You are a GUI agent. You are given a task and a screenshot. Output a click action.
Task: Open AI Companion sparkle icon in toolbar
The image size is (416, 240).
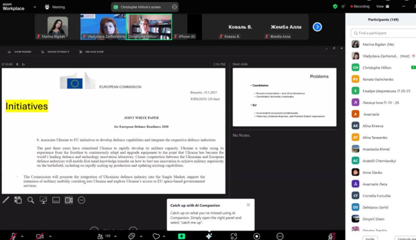(209, 236)
